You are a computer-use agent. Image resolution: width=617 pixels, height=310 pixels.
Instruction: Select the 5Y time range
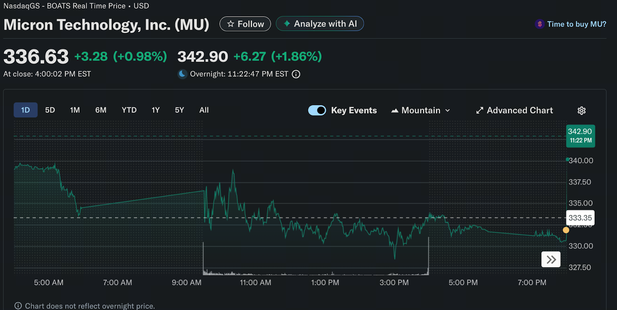click(179, 110)
